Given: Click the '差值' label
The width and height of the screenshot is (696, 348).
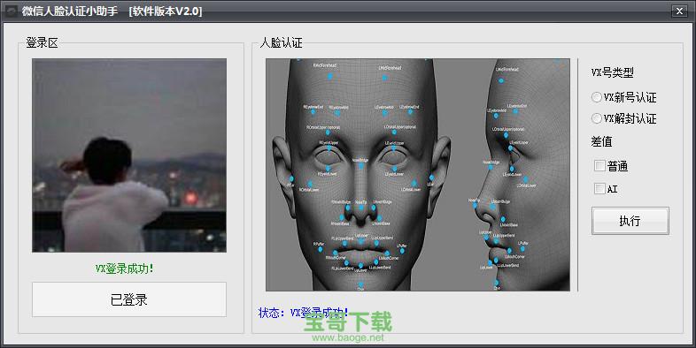Looking at the screenshot, I should point(601,141).
